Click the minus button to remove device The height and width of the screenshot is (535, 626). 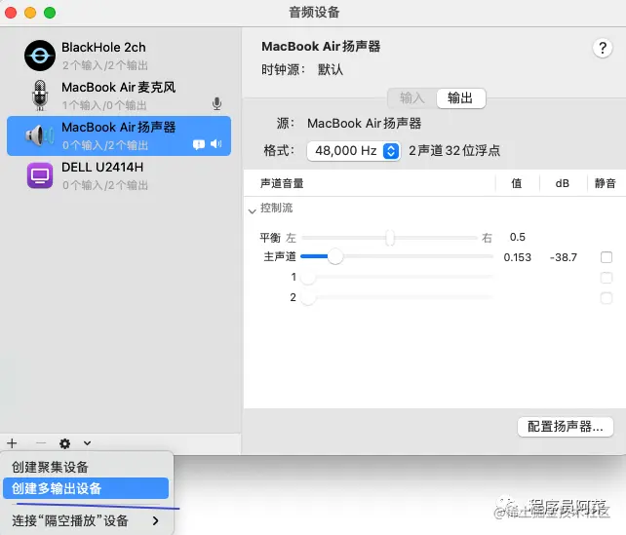pos(41,442)
